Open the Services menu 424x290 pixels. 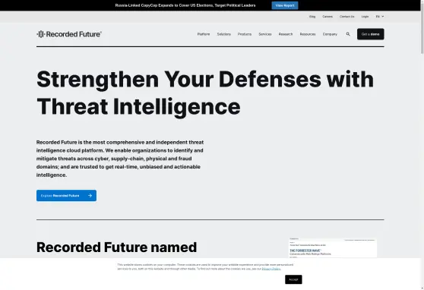pyautogui.click(x=265, y=34)
